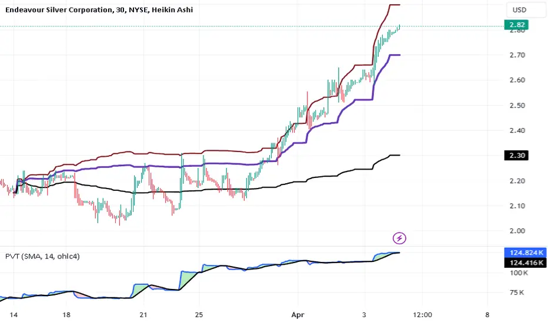The width and height of the screenshot is (548, 323).
Task: Click the black 124.416K PVT value label
Action: [x=526, y=263]
